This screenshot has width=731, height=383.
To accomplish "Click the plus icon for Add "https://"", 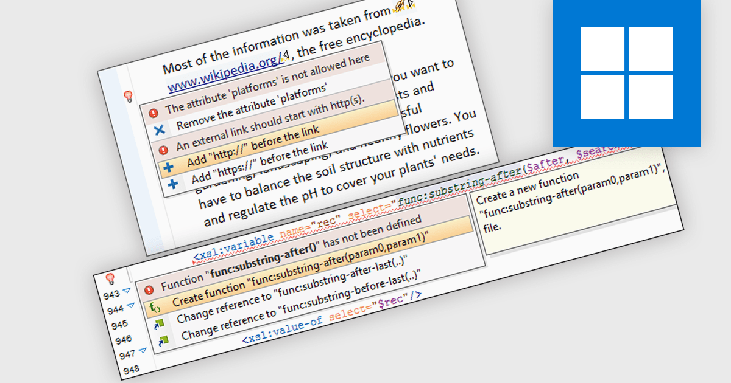I will coord(173,184).
